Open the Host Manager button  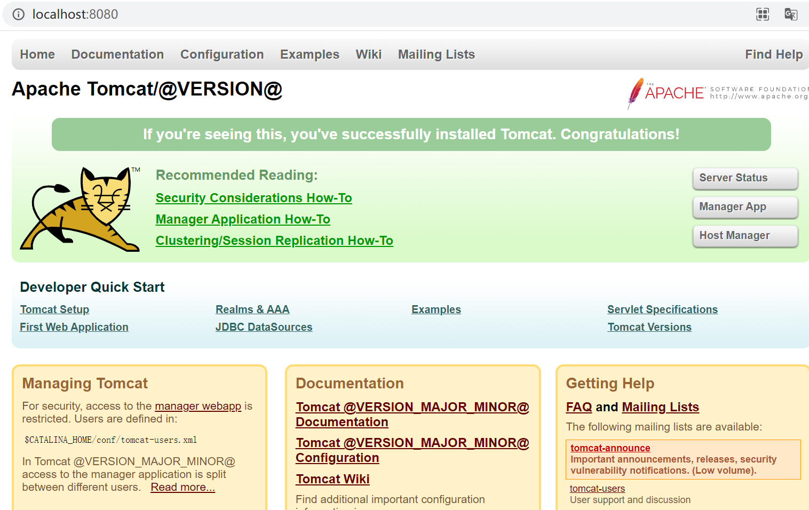point(745,236)
